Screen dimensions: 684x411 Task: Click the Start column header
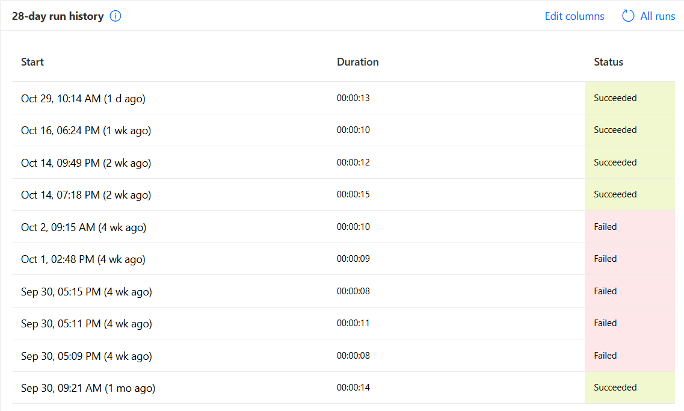pyautogui.click(x=32, y=62)
